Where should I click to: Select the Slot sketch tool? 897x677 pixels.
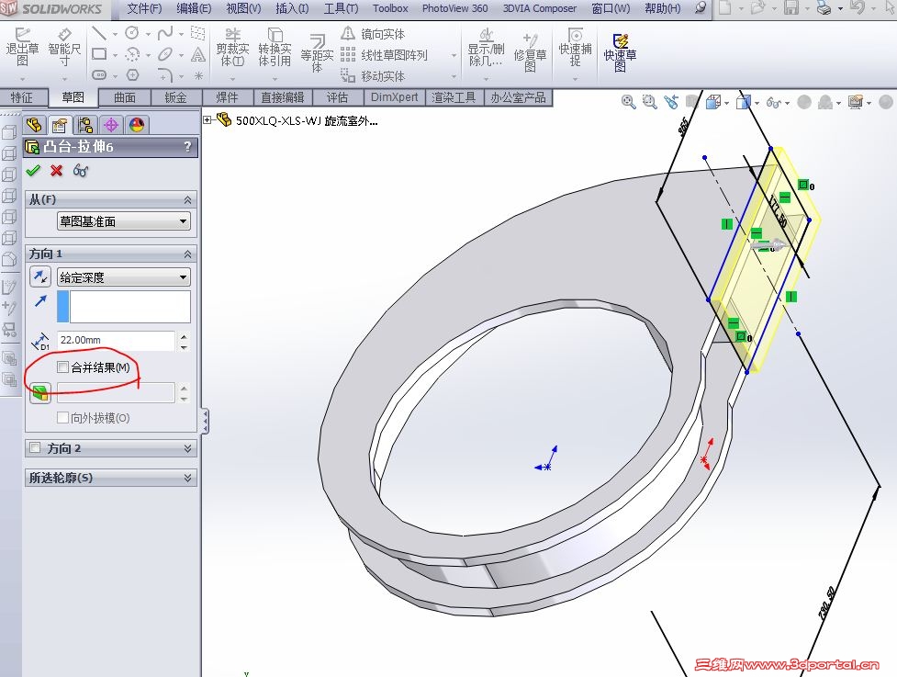pyautogui.click(x=99, y=75)
